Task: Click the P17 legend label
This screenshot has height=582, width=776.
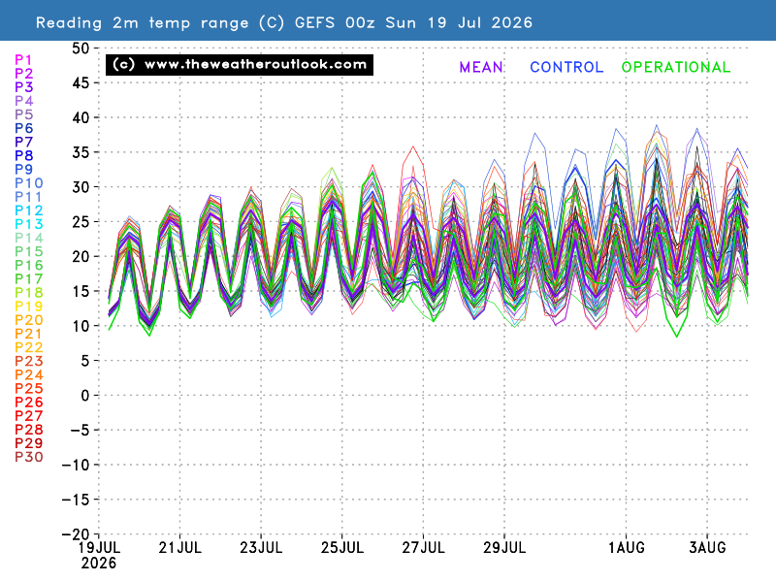Action: click(x=29, y=279)
